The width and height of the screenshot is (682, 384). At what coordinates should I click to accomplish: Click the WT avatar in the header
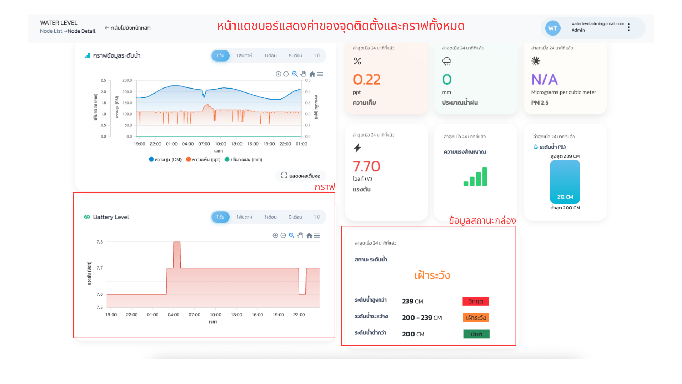(552, 28)
